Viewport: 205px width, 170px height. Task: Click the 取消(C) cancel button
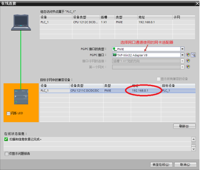coord(185,164)
